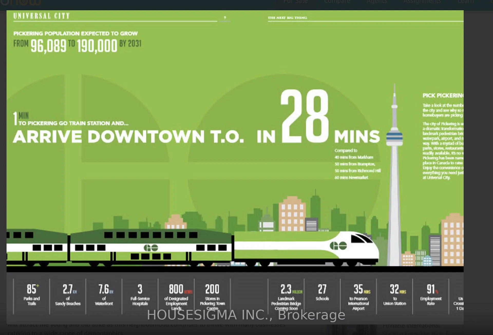
Task: Go to the Agents page
Action: point(377,2)
